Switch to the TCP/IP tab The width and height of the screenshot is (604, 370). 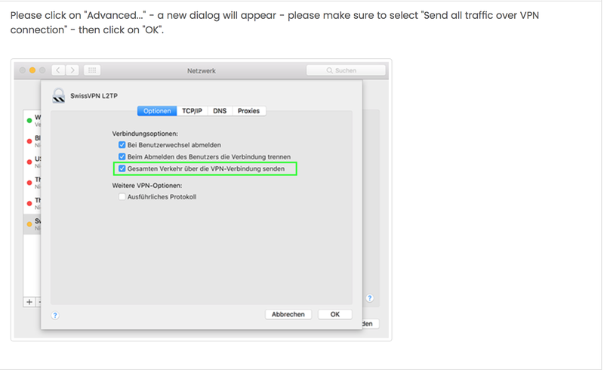pyautogui.click(x=192, y=111)
